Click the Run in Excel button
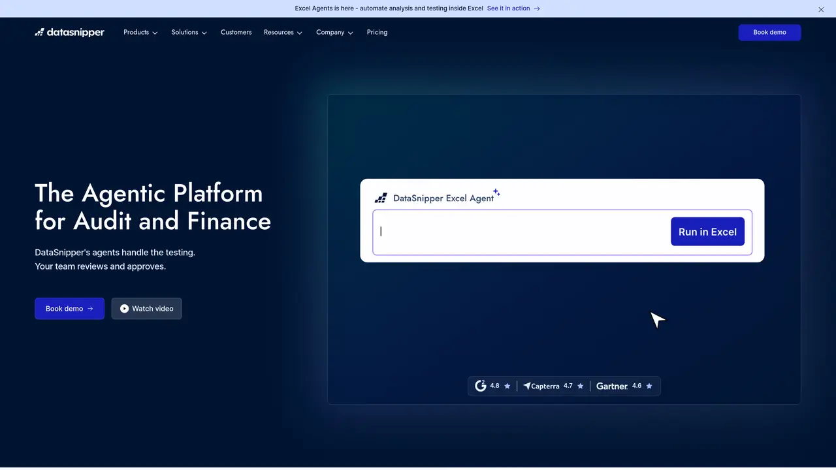The width and height of the screenshot is (836, 470). [707, 232]
